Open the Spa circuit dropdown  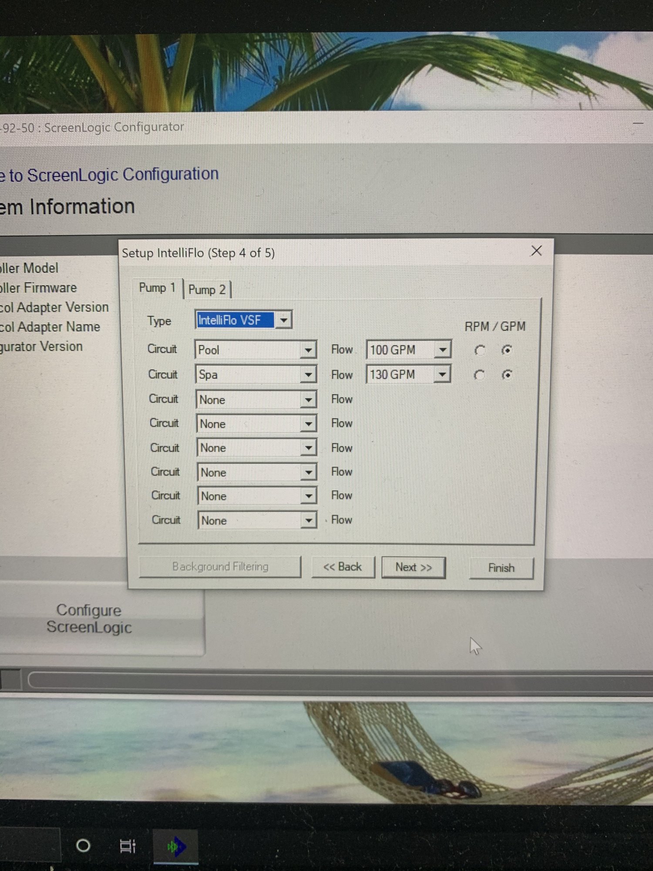256,375
